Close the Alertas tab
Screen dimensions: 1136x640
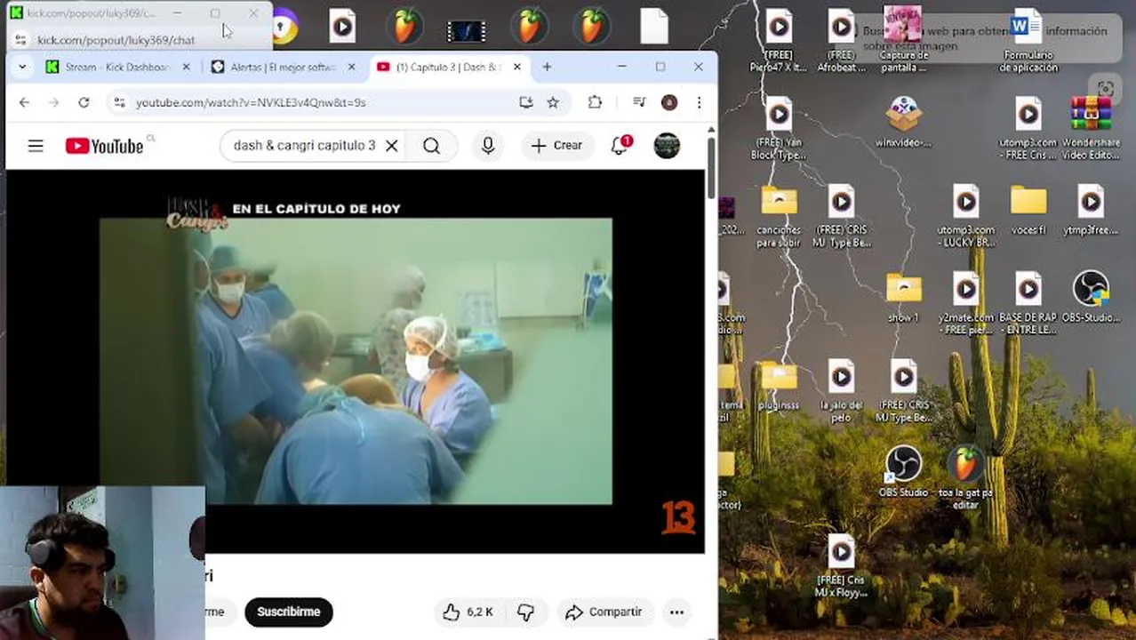(x=351, y=67)
